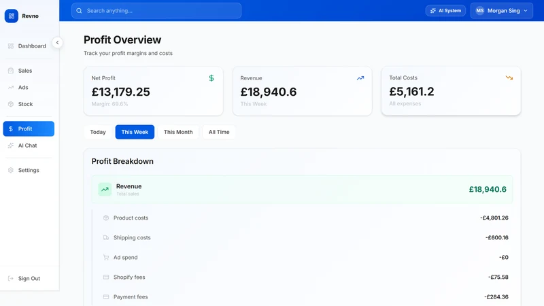Click the Total sales caption
Screen dimensions: 544x306
point(128,194)
